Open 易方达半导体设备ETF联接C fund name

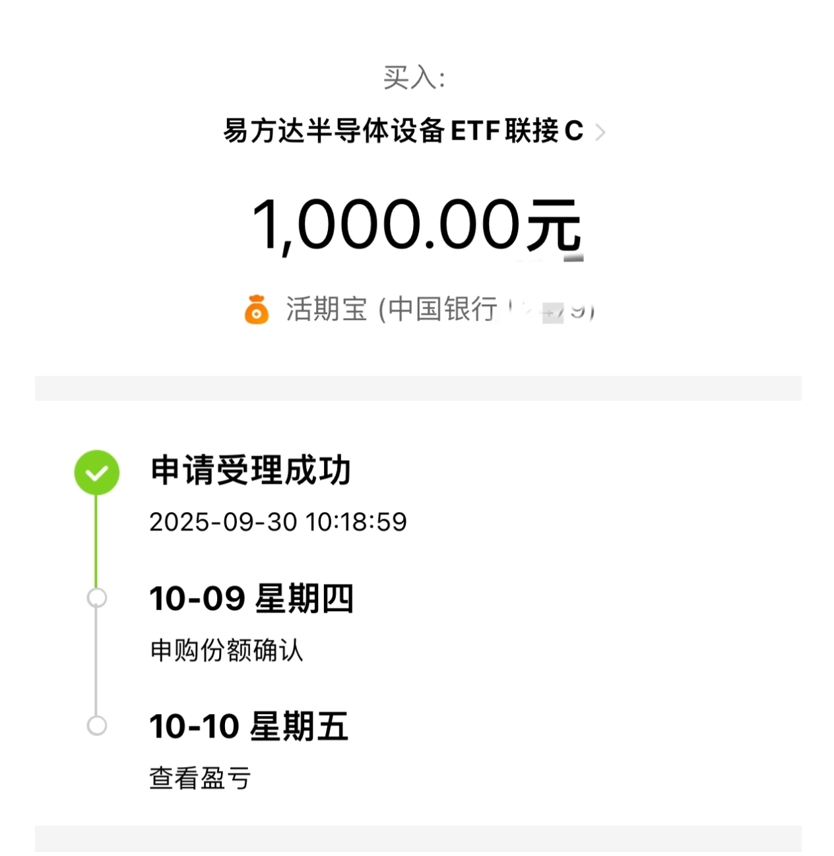403,131
